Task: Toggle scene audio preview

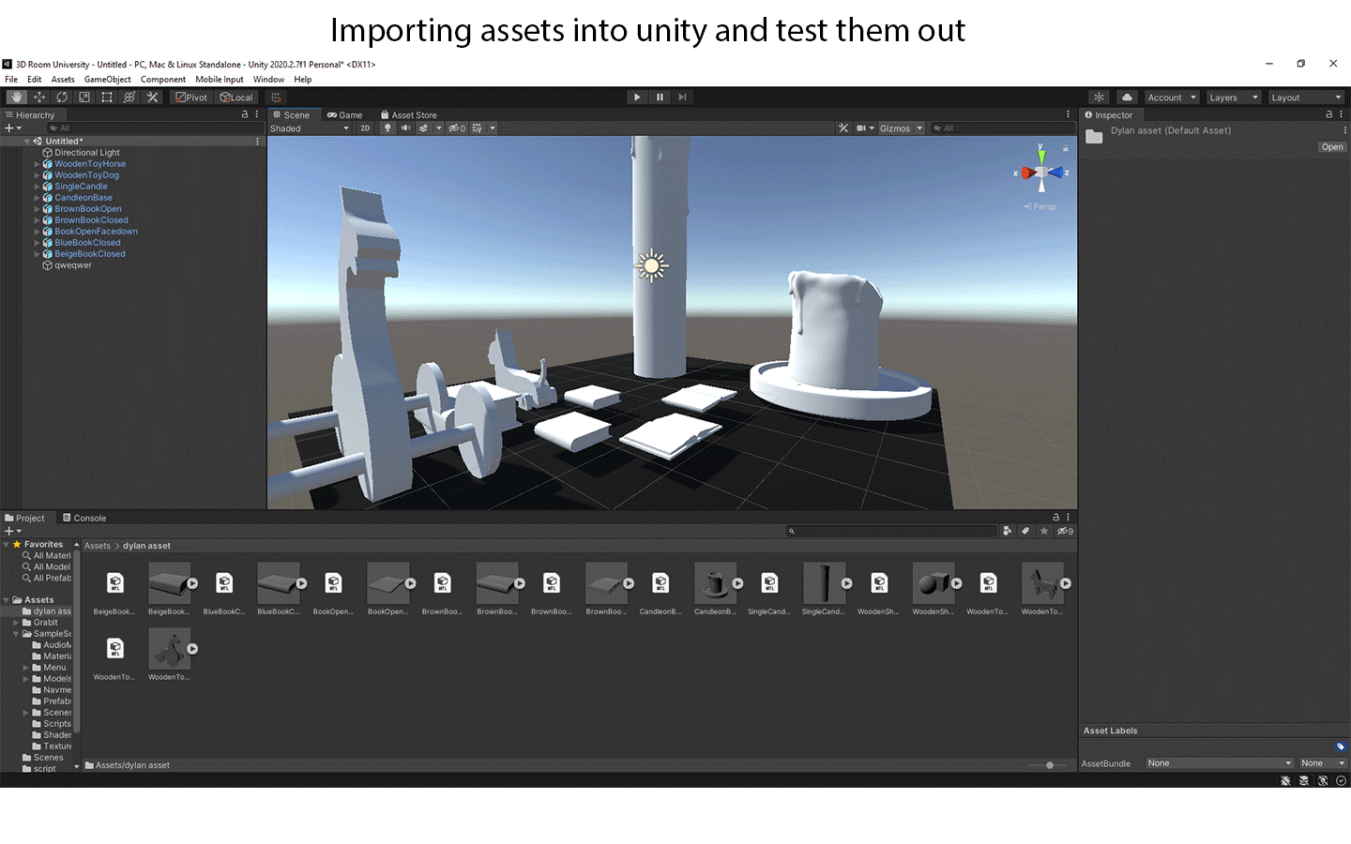Action: pyautogui.click(x=406, y=128)
